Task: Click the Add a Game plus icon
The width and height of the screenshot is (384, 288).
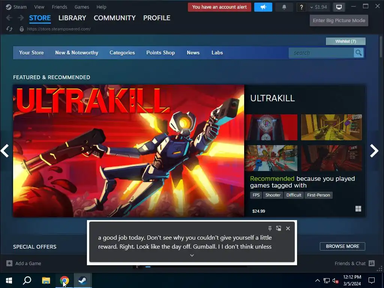Action: (9, 263)
